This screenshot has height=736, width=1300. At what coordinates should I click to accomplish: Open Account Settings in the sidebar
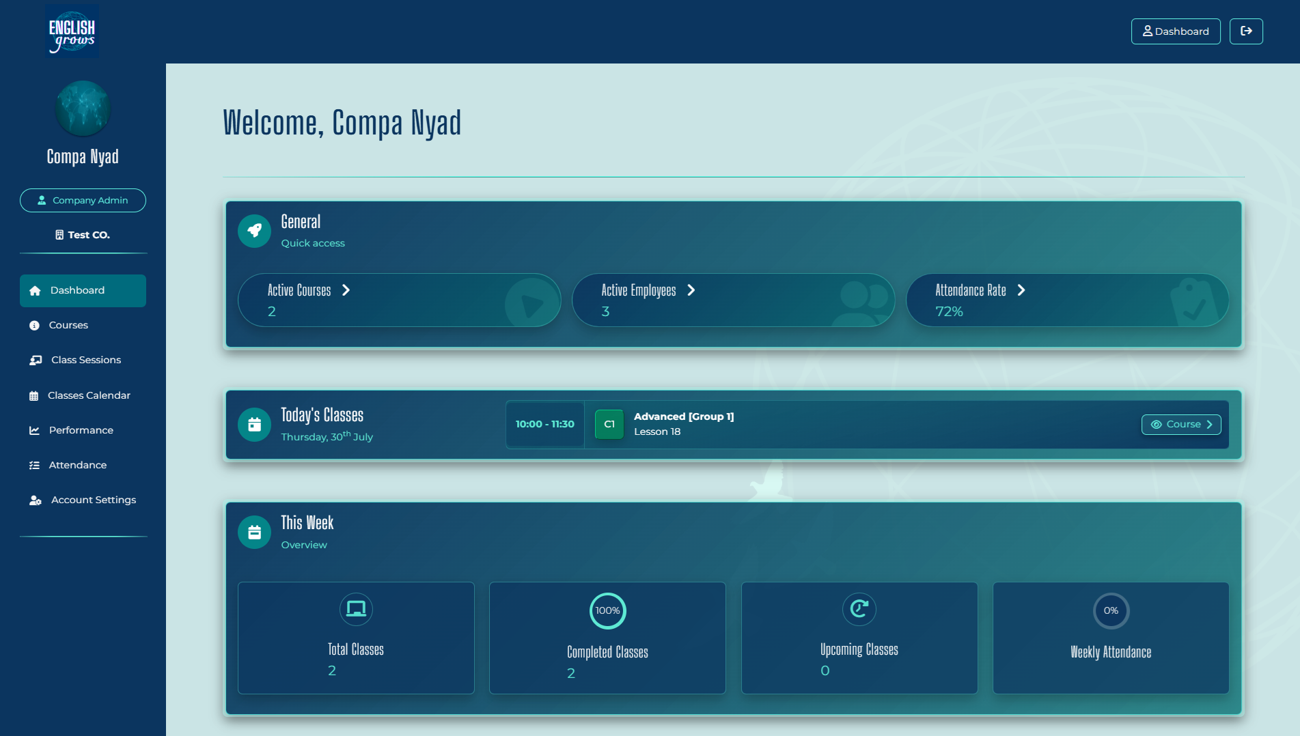[83, 500]
